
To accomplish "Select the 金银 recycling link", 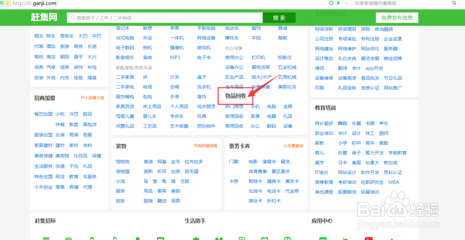I will click(x=288, y=107).
